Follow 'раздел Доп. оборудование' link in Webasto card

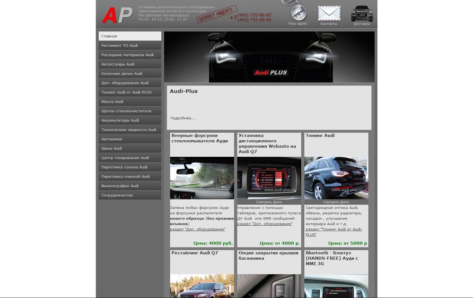tap(264, 224)
